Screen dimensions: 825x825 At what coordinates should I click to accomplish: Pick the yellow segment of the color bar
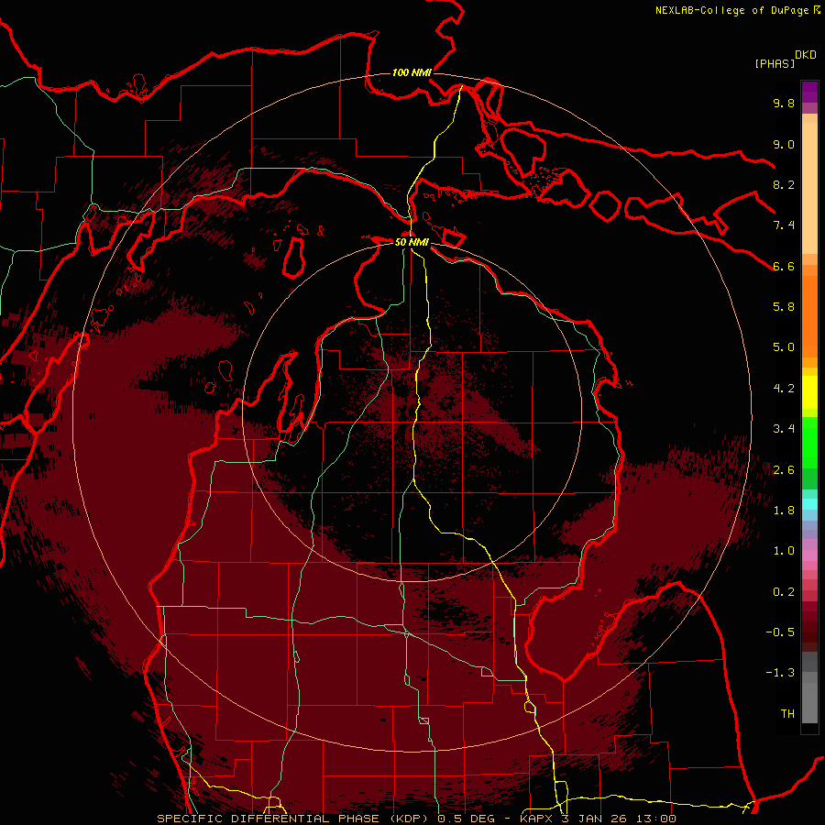tap(809, 392)
